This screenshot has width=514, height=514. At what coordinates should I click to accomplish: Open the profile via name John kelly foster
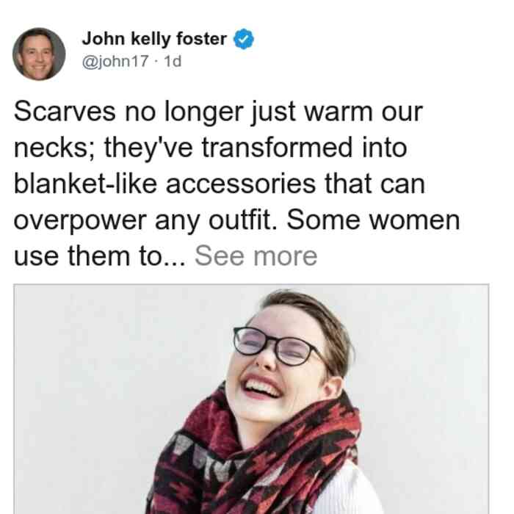(x=154, y=39)
